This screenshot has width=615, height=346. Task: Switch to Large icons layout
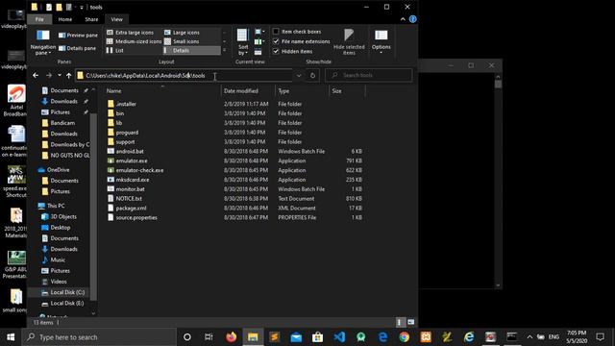pos(182,32)
